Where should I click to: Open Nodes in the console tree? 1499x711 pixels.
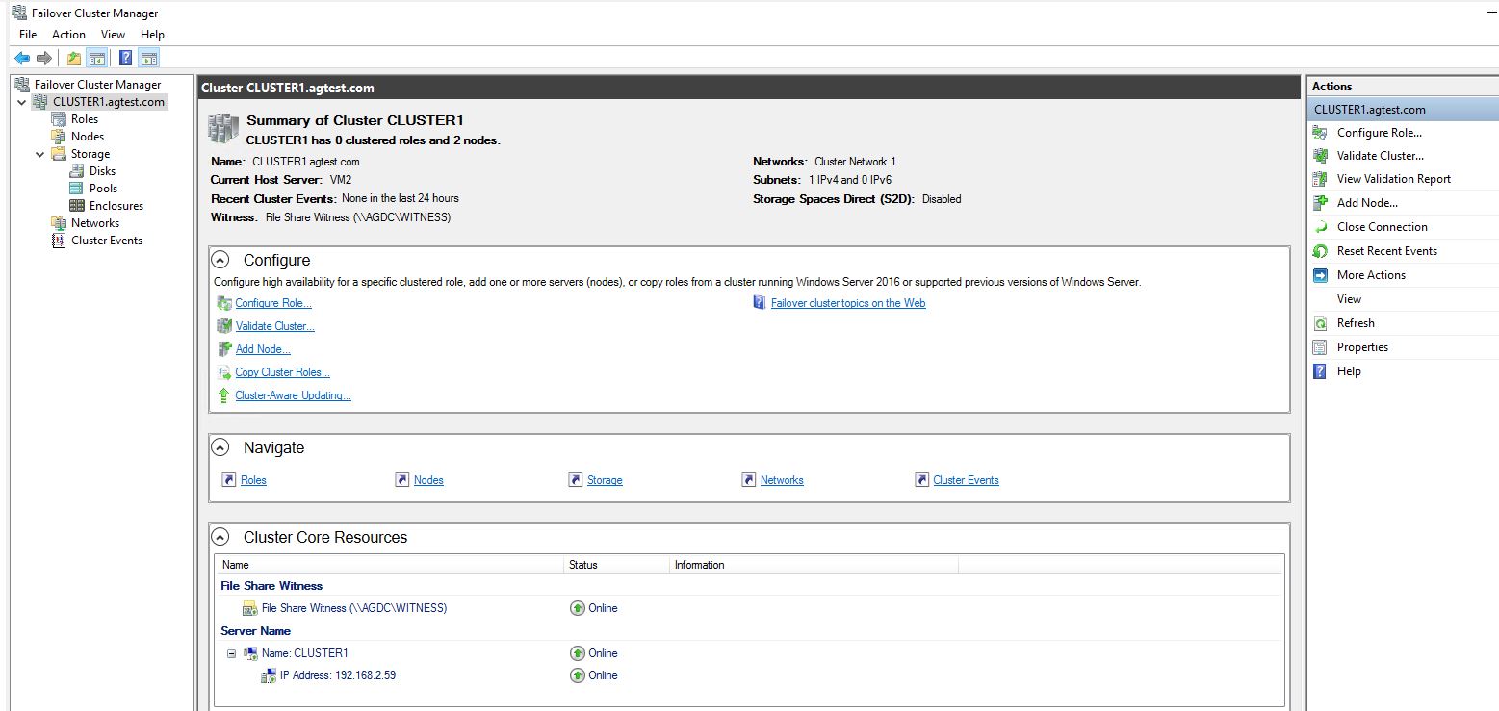coord(88,137)
